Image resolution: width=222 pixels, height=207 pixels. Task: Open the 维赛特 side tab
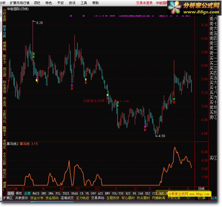[4, 46]
